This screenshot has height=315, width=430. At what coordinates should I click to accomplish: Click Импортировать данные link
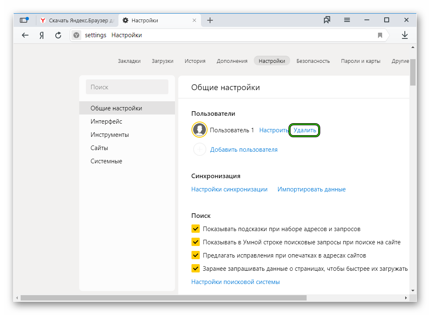click(x=312, y=189)
